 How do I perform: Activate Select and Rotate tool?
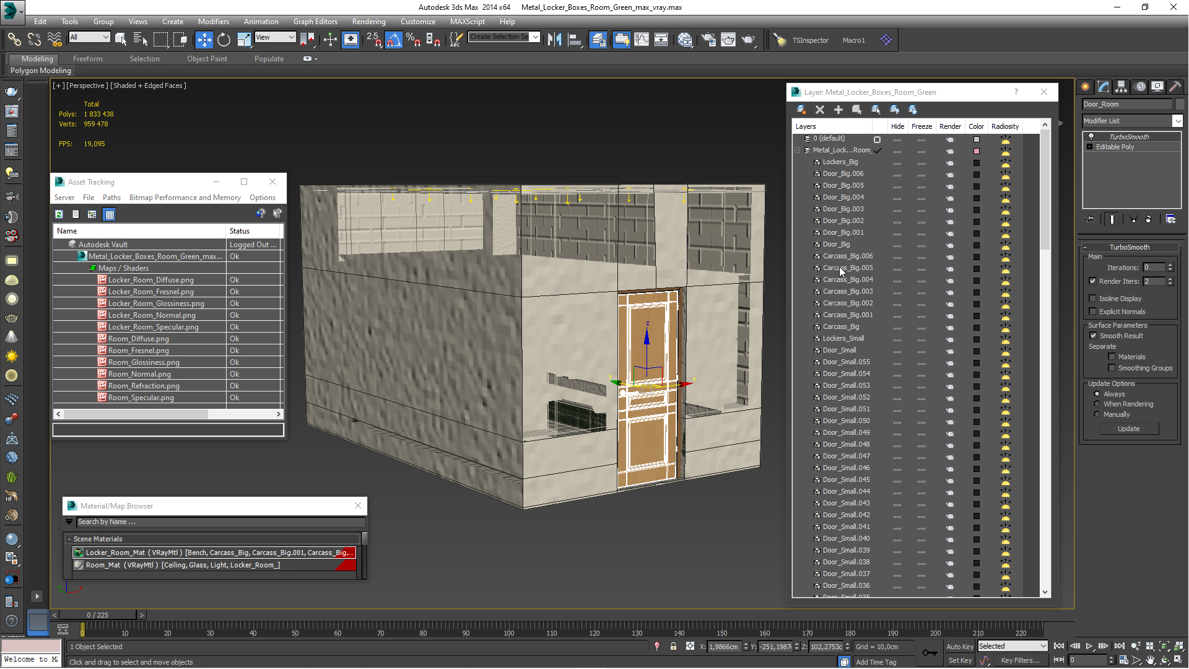click(x=224, y=40)
